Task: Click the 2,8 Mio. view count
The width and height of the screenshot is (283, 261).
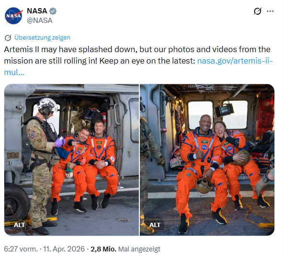Action: 103,249
